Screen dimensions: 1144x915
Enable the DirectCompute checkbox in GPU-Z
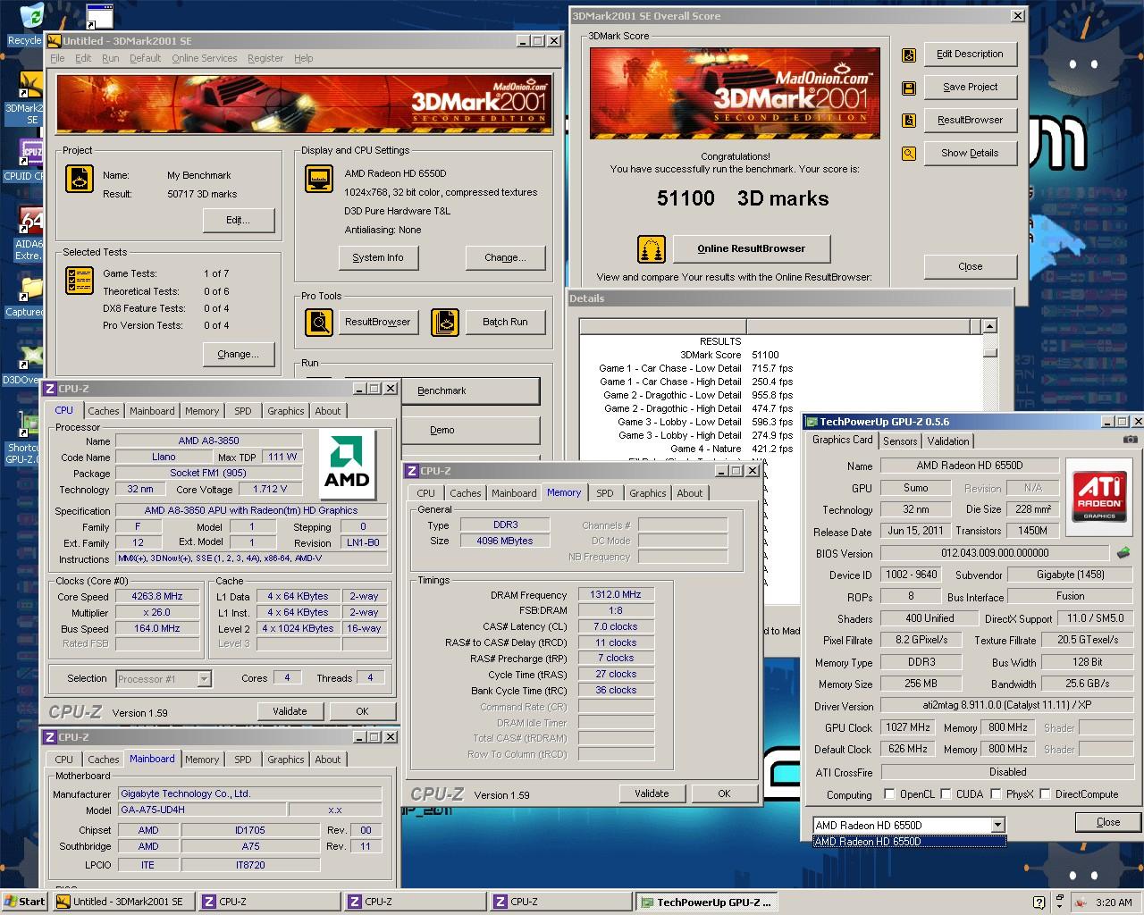[1045, 794]
